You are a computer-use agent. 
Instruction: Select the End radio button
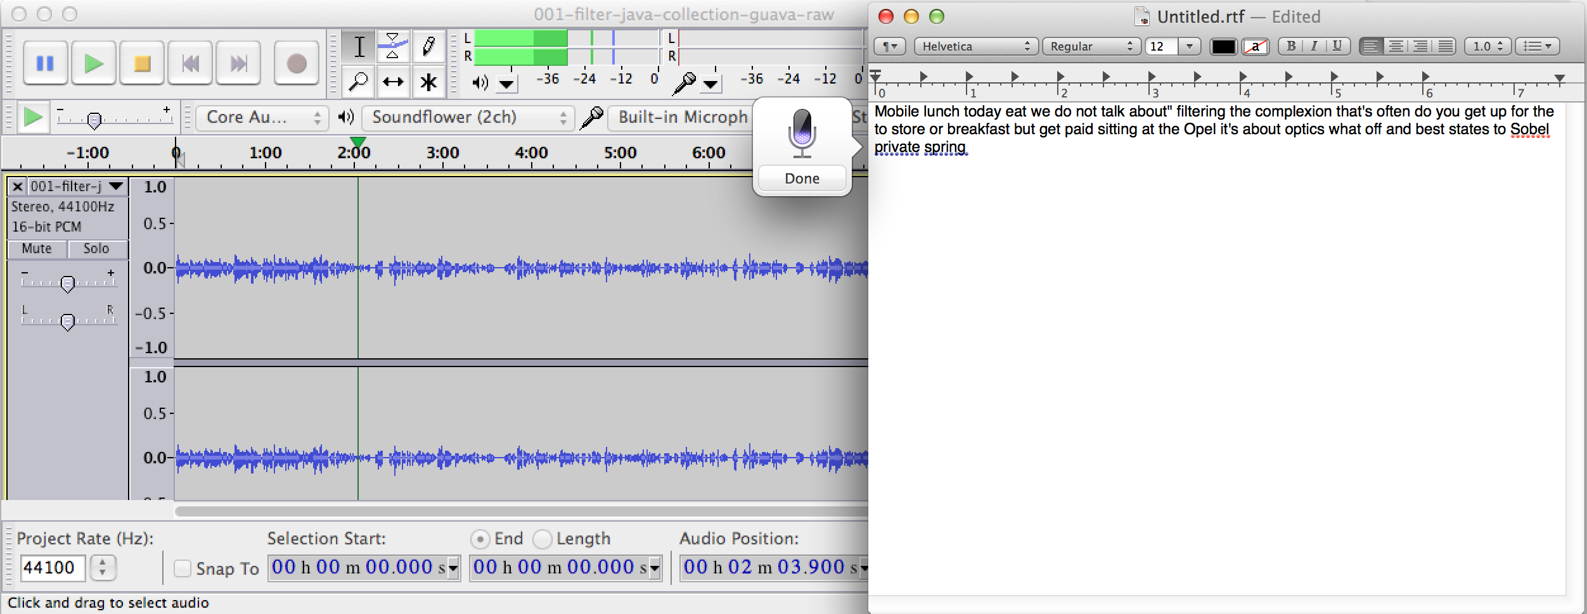(480, 539)
